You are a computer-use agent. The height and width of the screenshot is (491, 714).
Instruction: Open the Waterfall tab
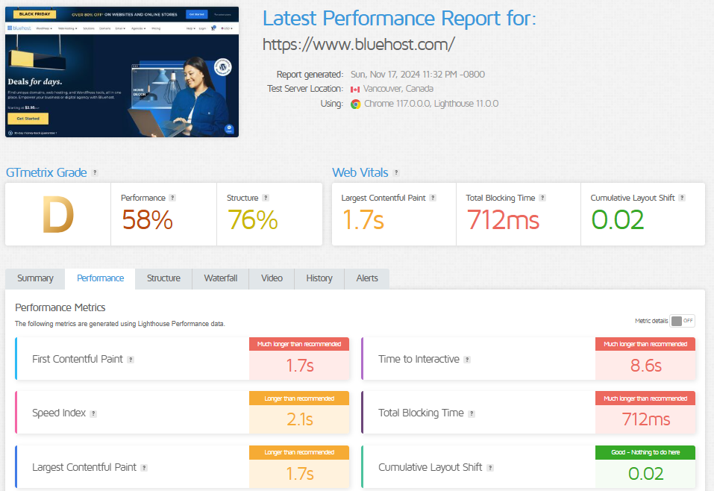(220, 278)
